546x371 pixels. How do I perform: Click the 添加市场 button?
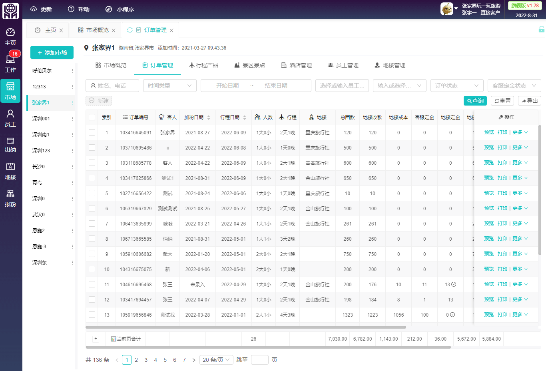click(x=52, y=52)
